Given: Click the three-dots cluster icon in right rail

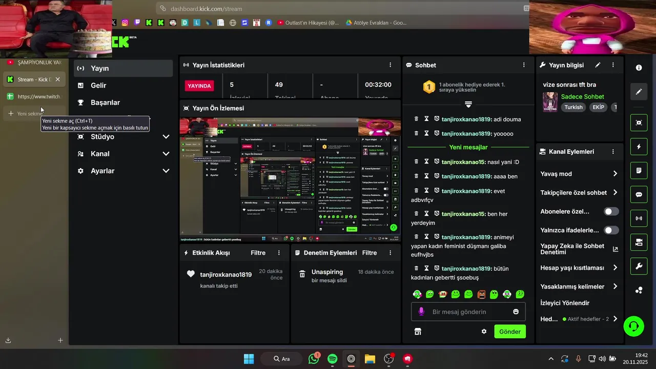Looking at the screenshot, I should tap(639, 290).
